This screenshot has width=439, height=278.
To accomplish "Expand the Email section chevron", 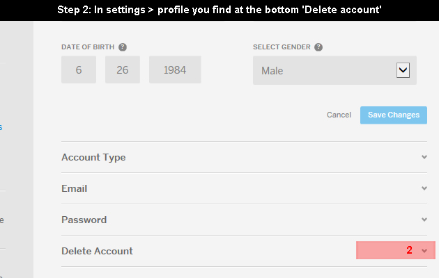I will point(424,188).
